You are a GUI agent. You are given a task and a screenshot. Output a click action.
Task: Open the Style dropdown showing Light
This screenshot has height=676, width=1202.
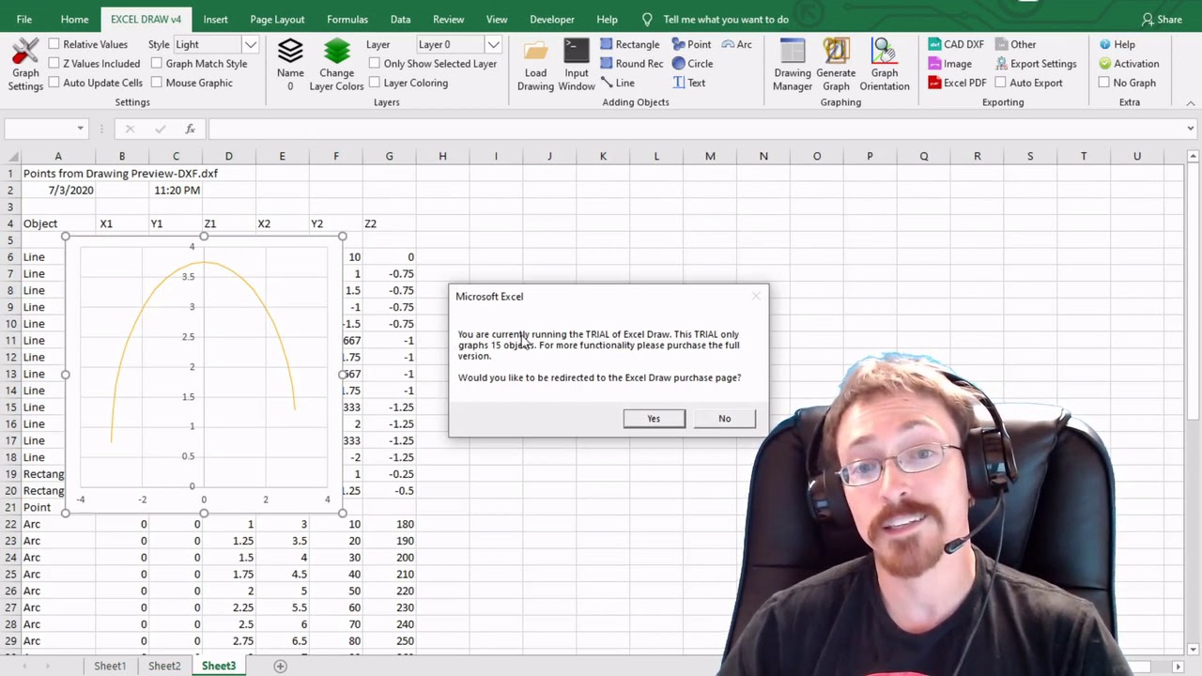pyautogui.click(x=250, y=44)
